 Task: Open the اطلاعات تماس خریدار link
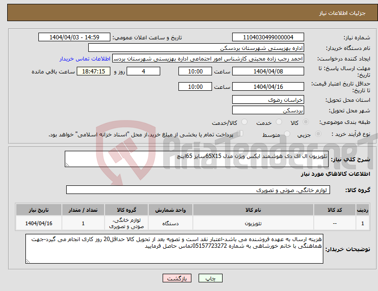pos(85,59)
